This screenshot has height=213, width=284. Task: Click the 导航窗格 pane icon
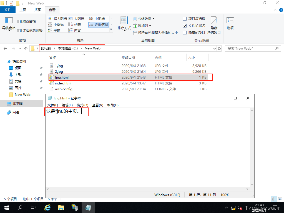coord(8,24)
